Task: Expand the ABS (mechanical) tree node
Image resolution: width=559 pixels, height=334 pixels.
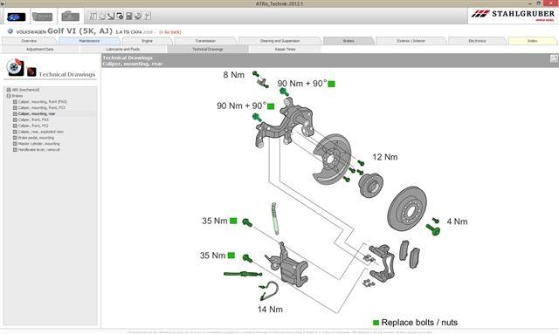Action: [9, 90]
